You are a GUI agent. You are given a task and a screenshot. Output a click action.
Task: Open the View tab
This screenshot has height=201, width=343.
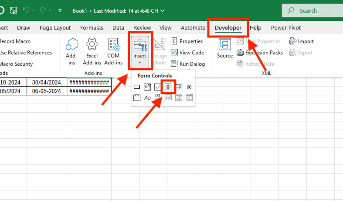[x=165, y=28]
